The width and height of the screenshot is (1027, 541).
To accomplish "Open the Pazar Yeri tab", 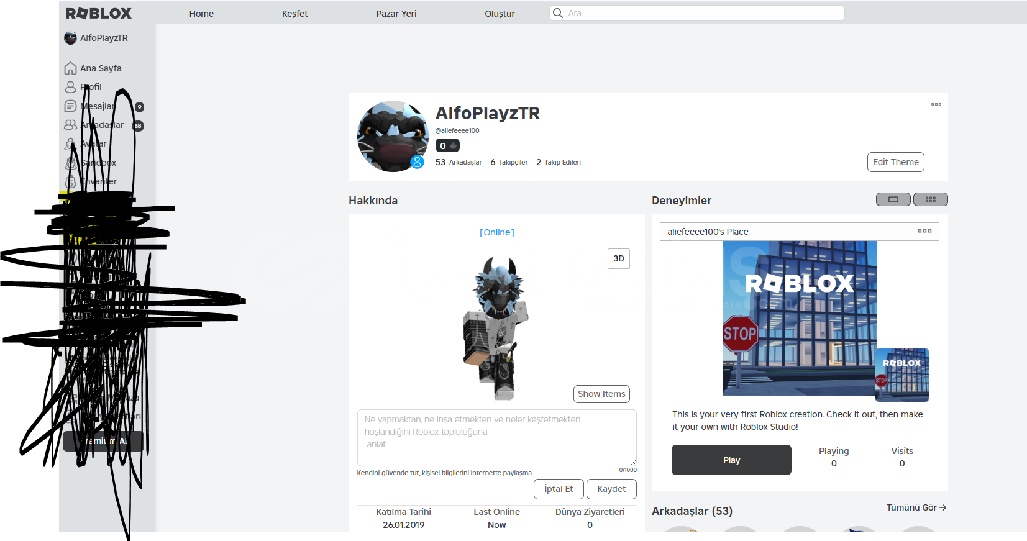I will point(396,14).
